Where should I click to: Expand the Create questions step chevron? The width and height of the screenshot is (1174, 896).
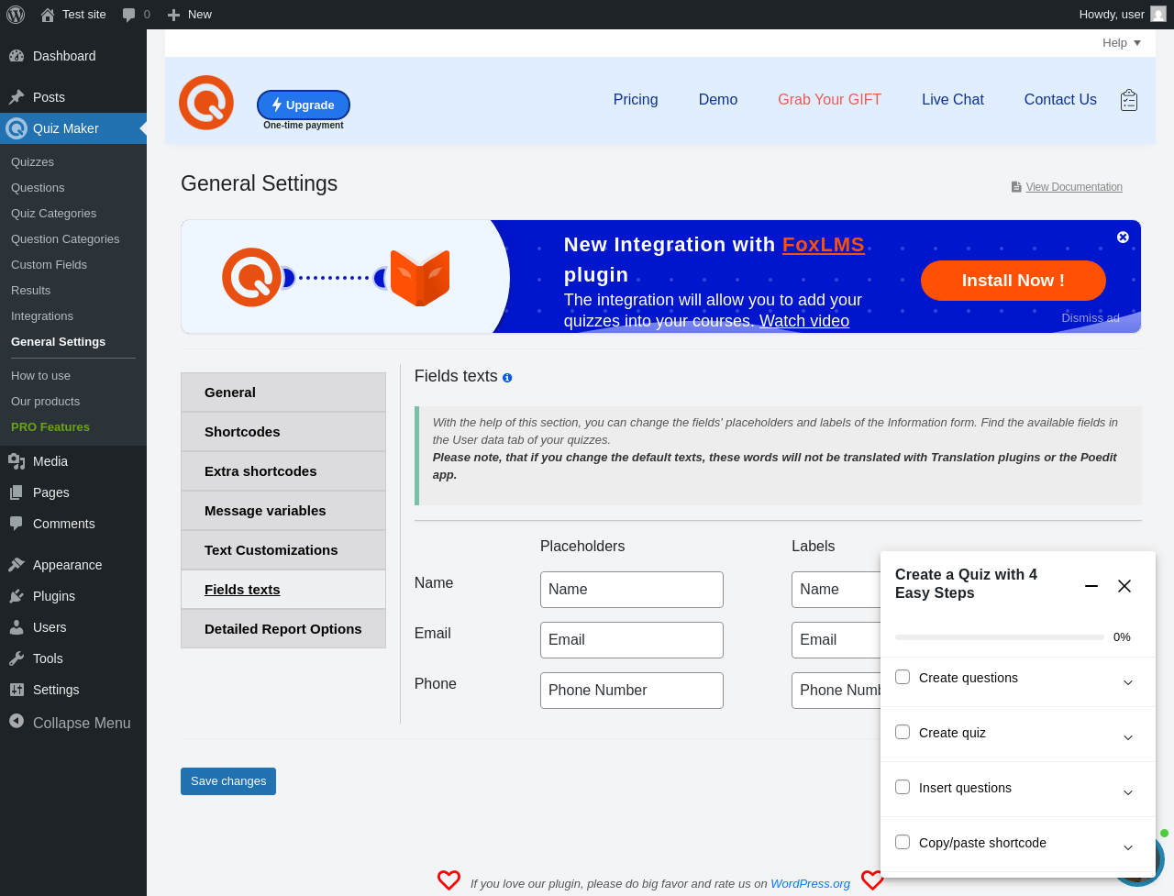1128,682
